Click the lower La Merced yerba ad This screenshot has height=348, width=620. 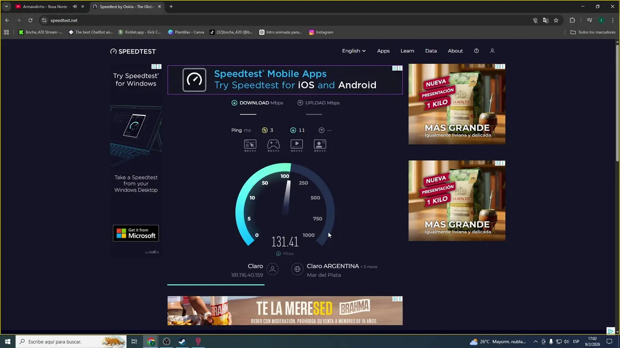[x=457, y=201]
